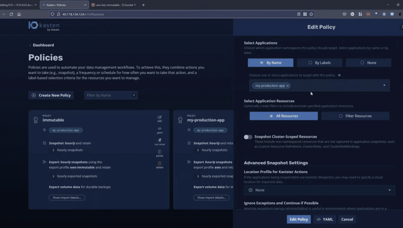Viewport: 403px width, 228px height.
Task: Click the export icon in the my-production-app card
Action: coord(189,162)
